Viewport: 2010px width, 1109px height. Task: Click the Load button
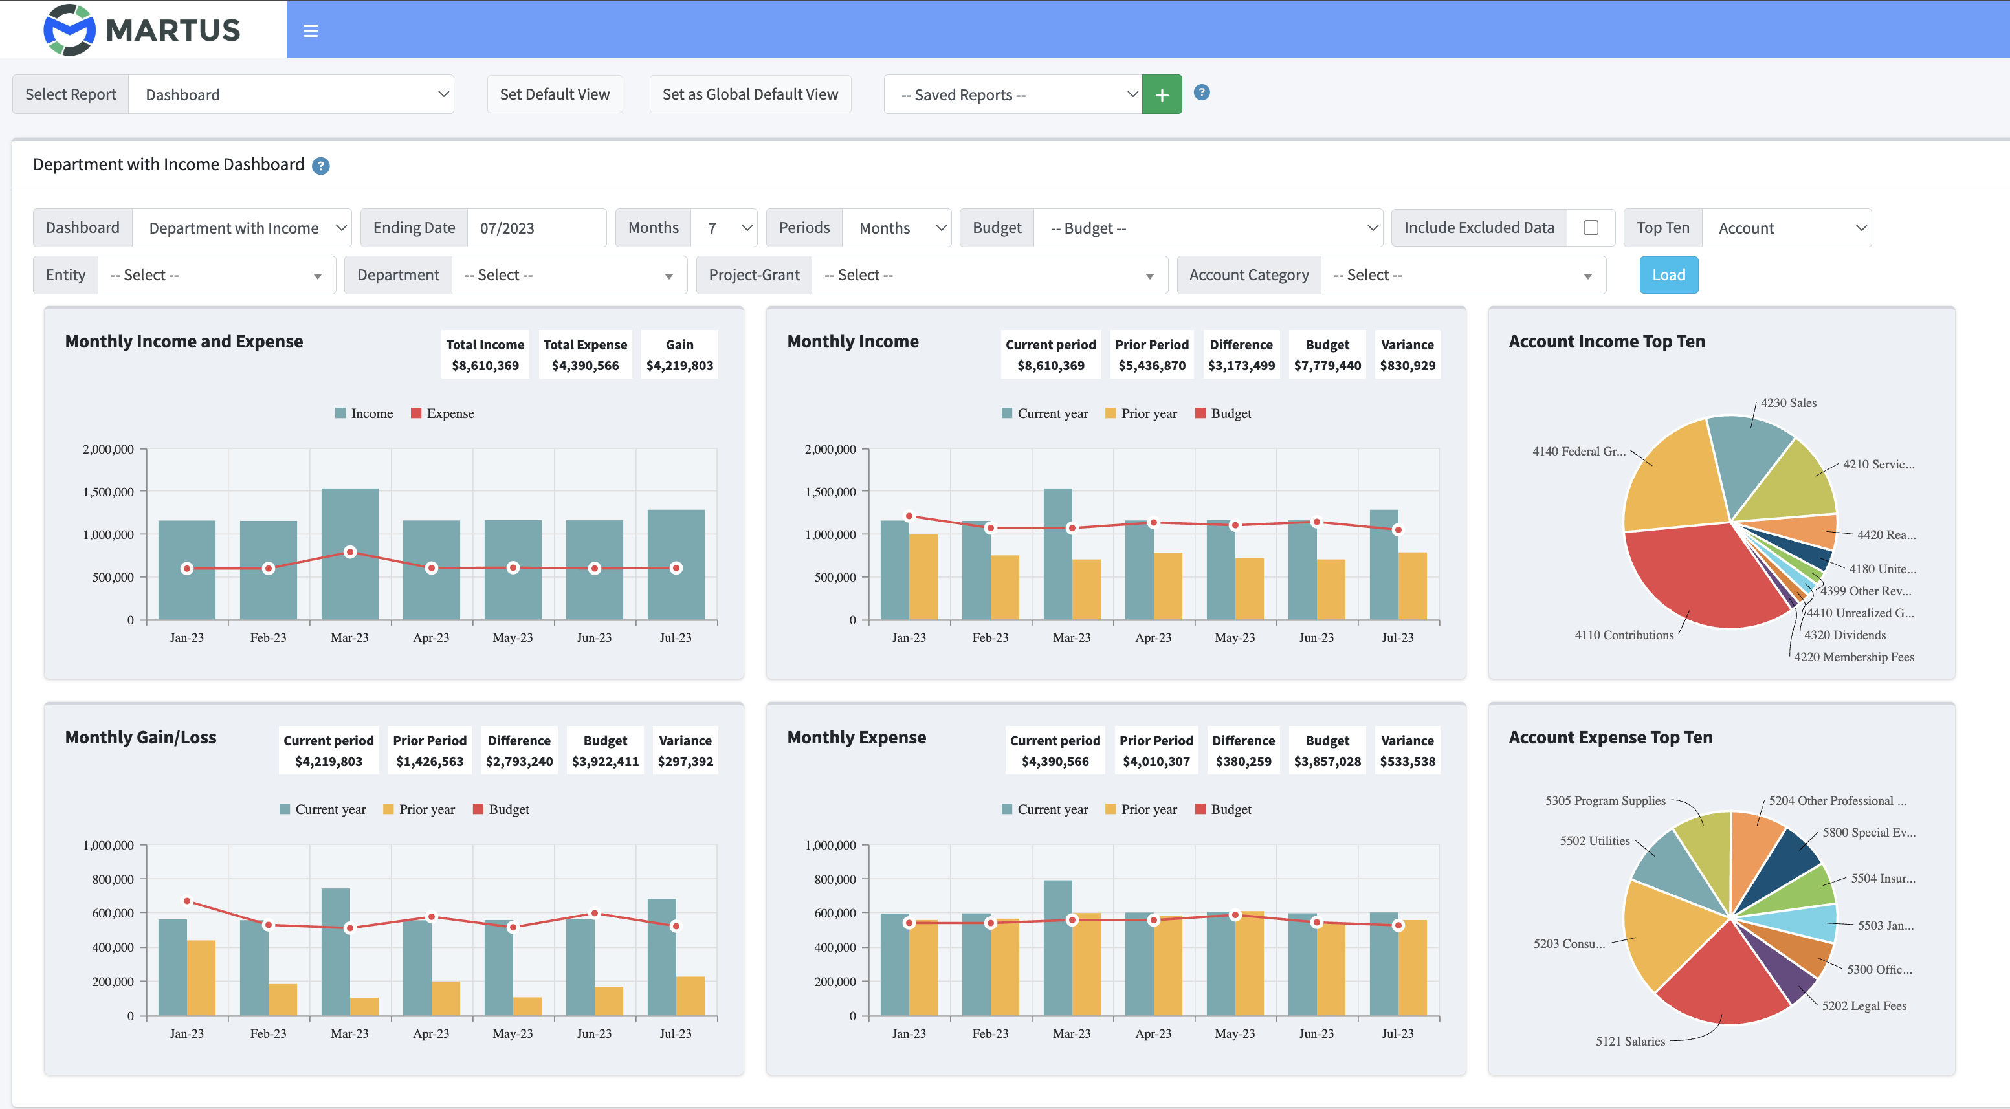(x=1668, y=275)
